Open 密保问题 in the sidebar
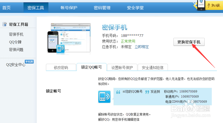 (x=16, y=50)
